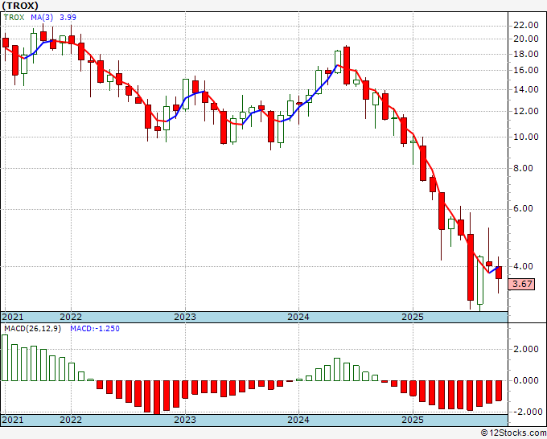Click 2022 on the MACD panel timeline
The width and height of the screenshot is (547, 439).
click(71, 420)
